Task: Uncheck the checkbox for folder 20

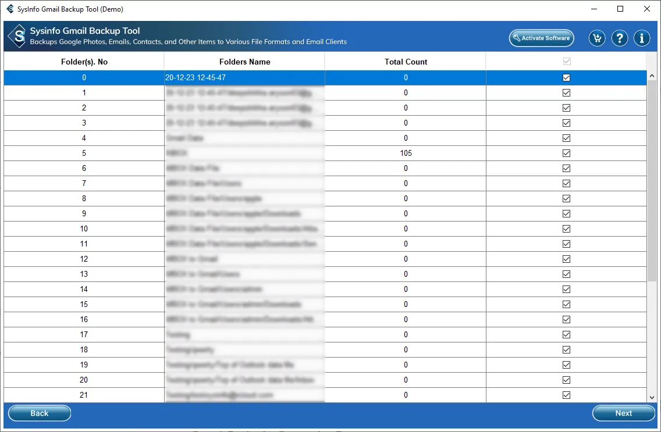Action: coord(567,380)
